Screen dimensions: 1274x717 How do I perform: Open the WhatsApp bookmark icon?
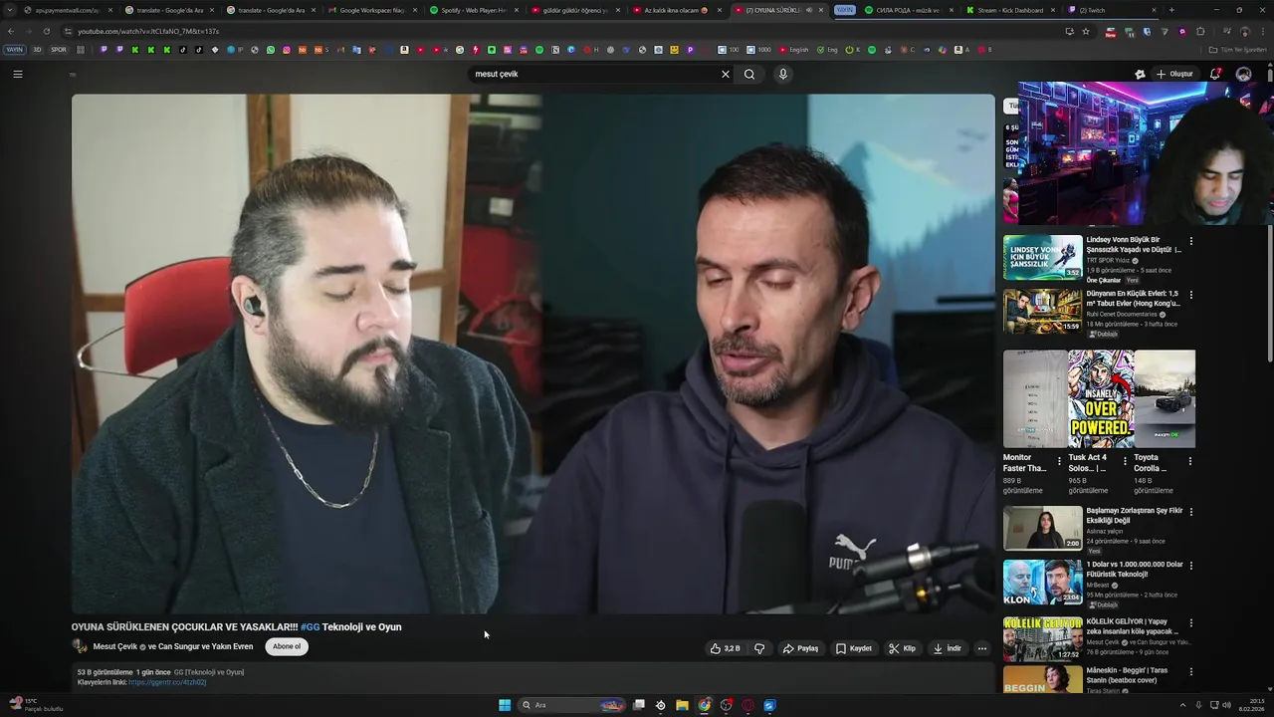click(x=270, y=49)
